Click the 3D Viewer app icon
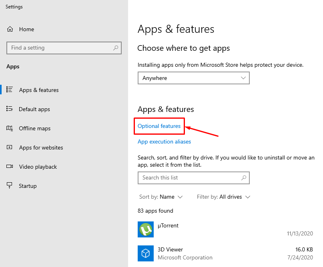 tap(146, 253)
